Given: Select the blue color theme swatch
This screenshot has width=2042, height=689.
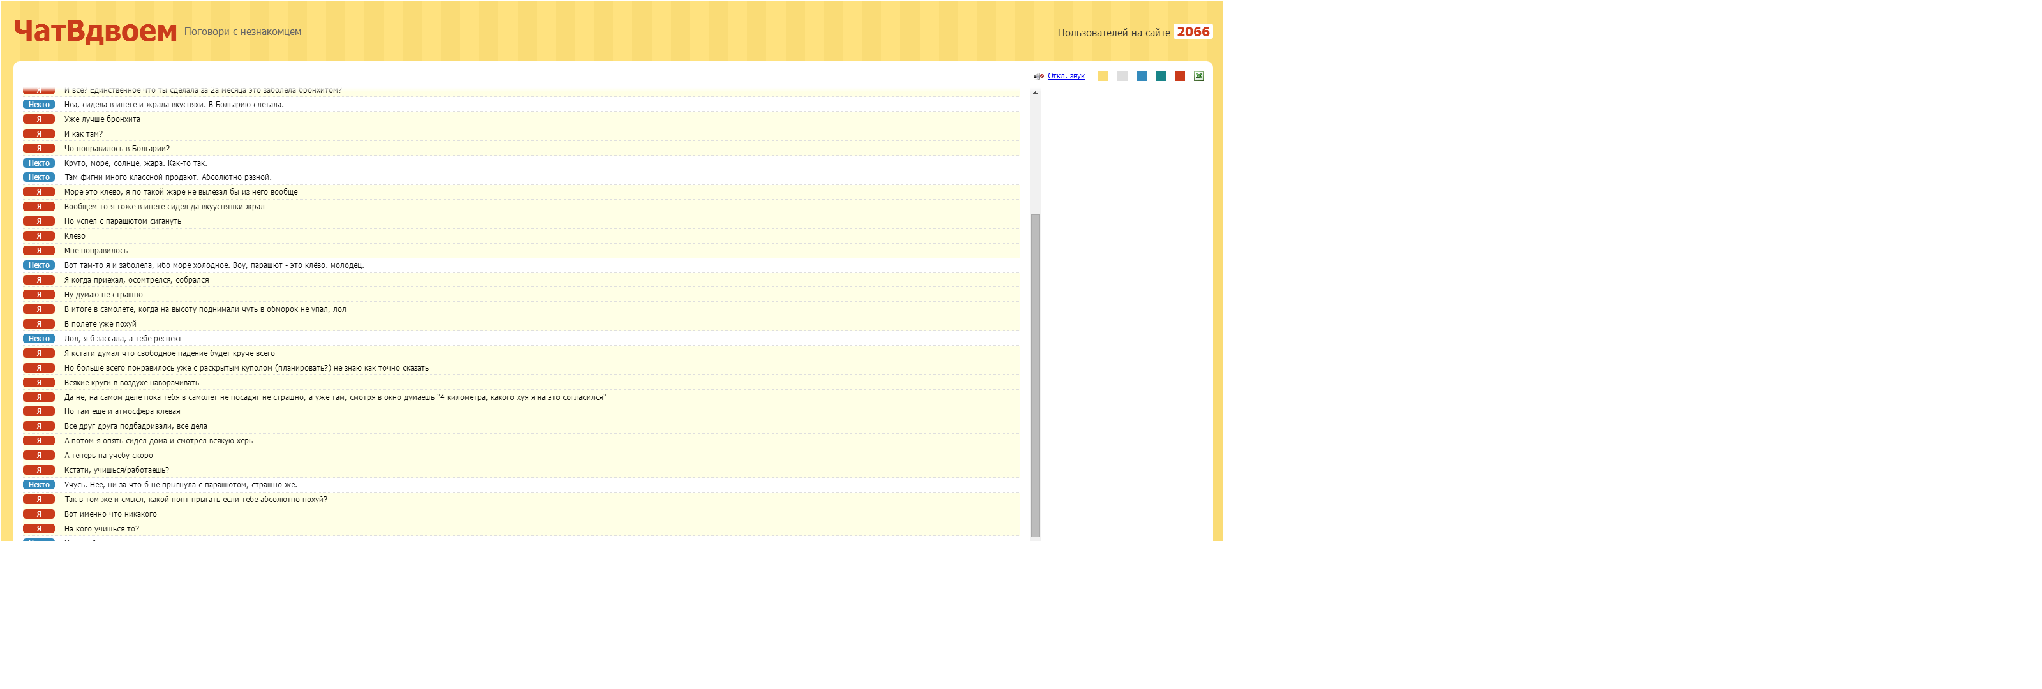Looking at the screenshot, I should pos(1141,76).
